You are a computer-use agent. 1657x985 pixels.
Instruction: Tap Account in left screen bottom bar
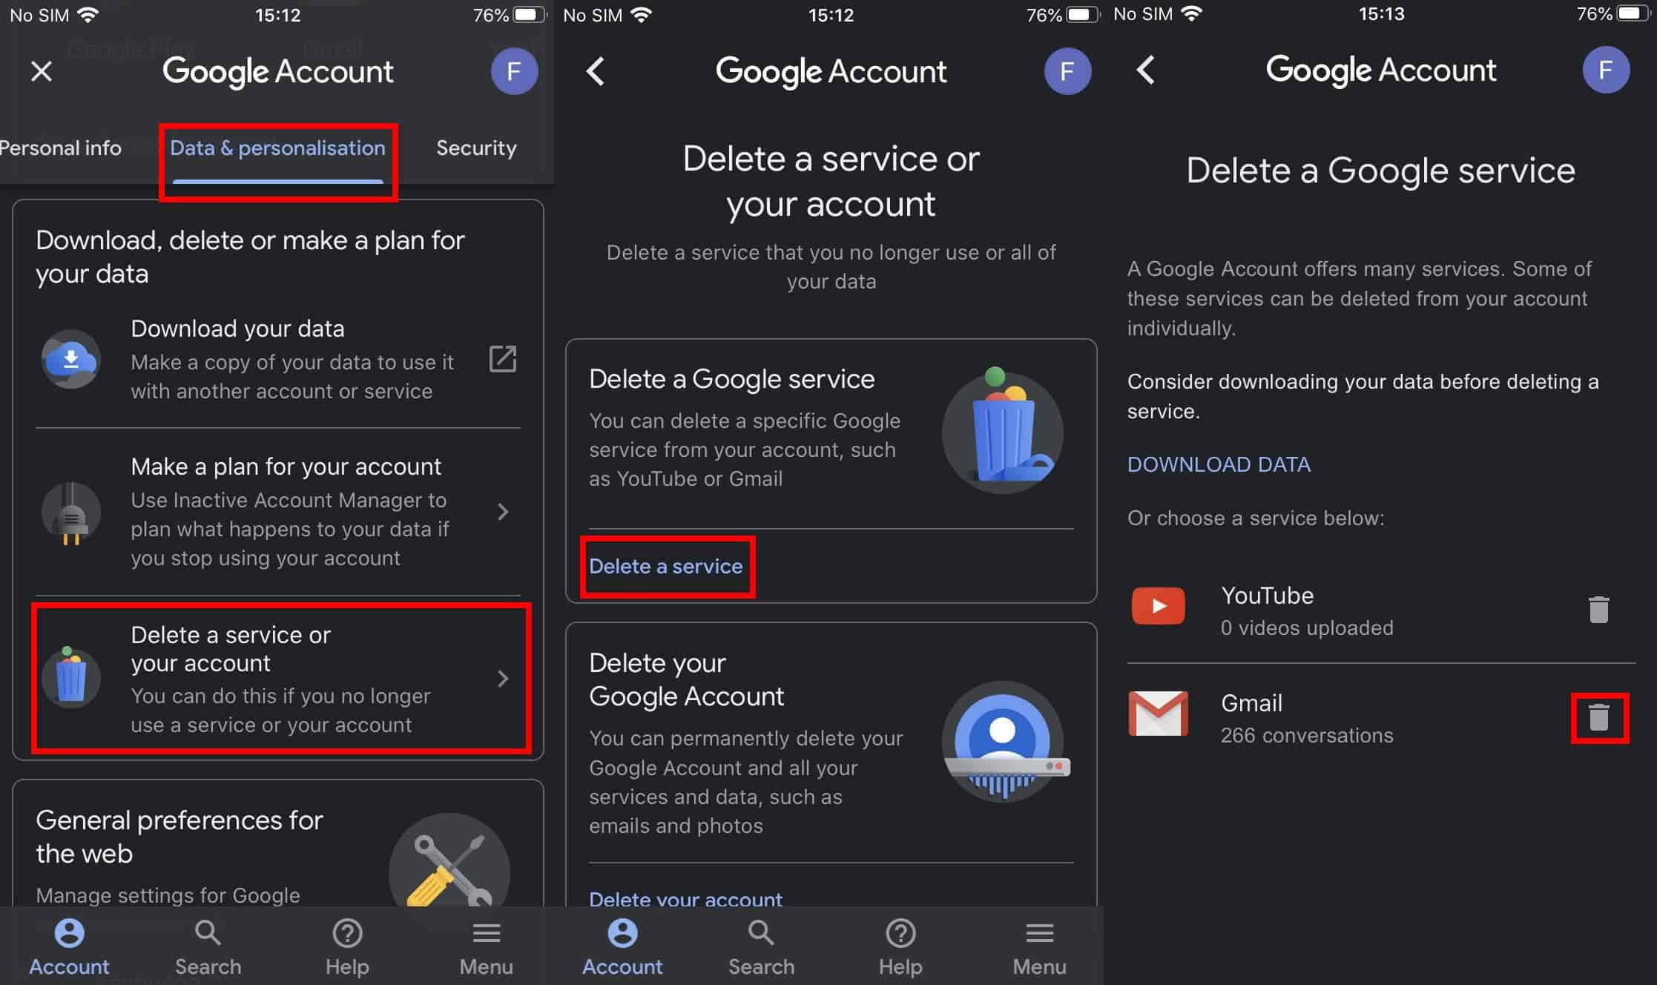69,948
